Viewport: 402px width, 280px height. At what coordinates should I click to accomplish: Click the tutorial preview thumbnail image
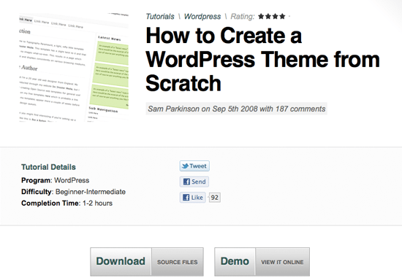(x=74, y=67)
